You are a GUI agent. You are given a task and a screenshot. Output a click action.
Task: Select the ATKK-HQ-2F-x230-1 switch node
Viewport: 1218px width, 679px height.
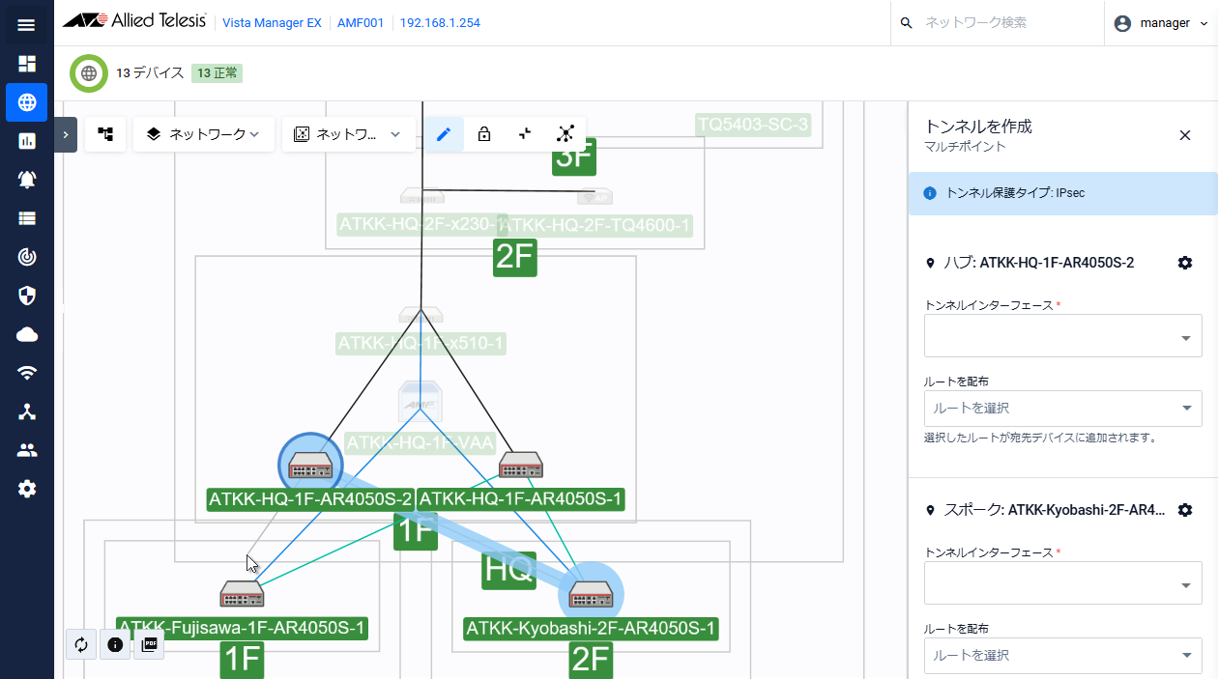pos(422,197)
